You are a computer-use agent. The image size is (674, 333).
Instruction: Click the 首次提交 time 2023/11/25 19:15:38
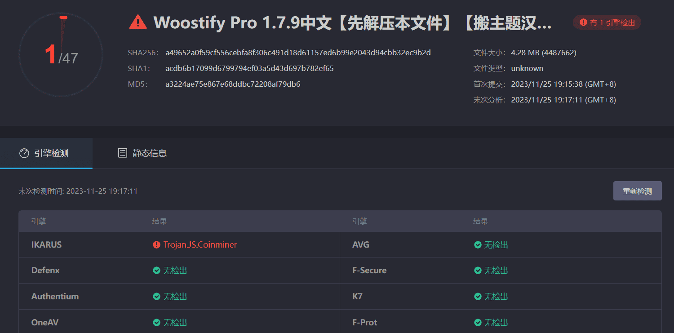pyautogui.click(x=563, y=84)
